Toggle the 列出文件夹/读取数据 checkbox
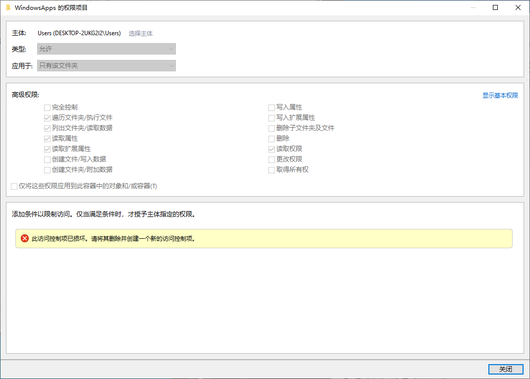The width and height of the screenshot is (530, 379). coord(48,128)
